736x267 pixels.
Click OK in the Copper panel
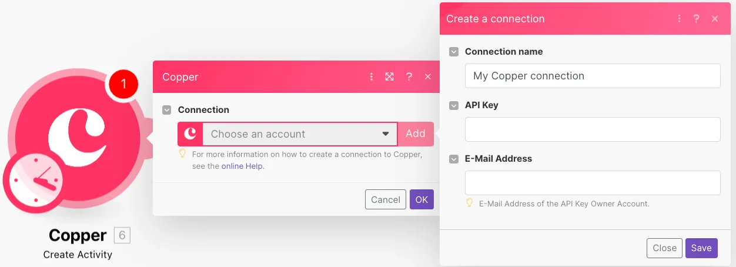pyautogui.click(x=421, y=199)
